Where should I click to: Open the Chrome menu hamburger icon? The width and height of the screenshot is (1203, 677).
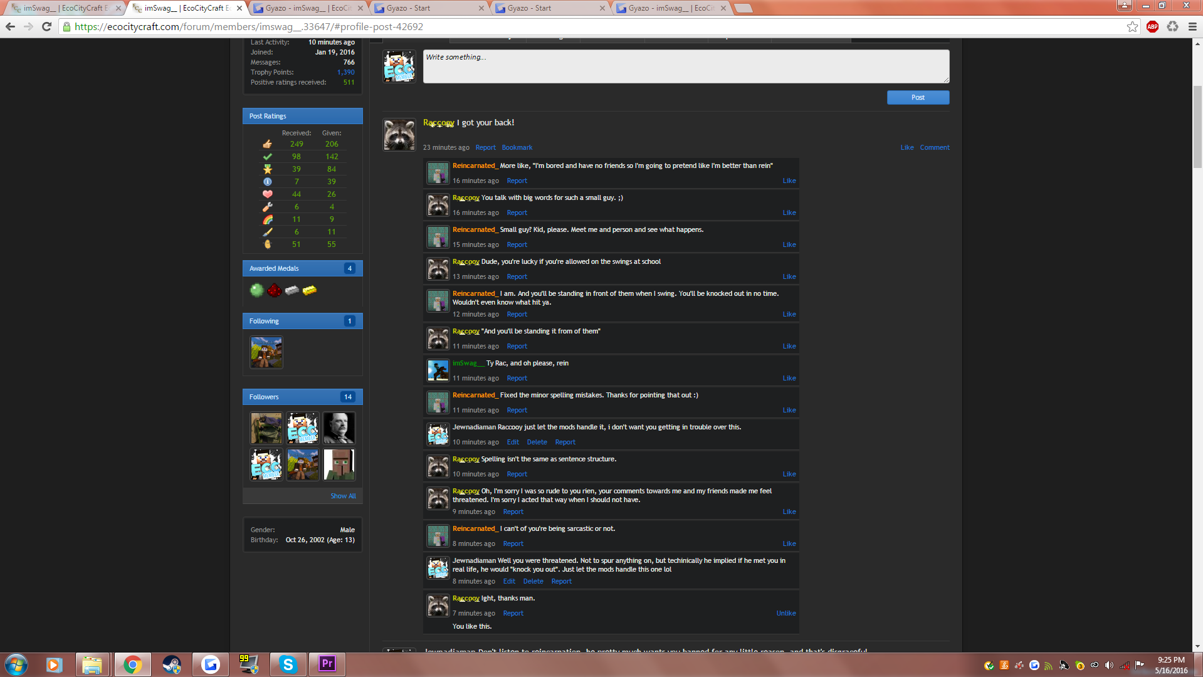[1192, 26]
